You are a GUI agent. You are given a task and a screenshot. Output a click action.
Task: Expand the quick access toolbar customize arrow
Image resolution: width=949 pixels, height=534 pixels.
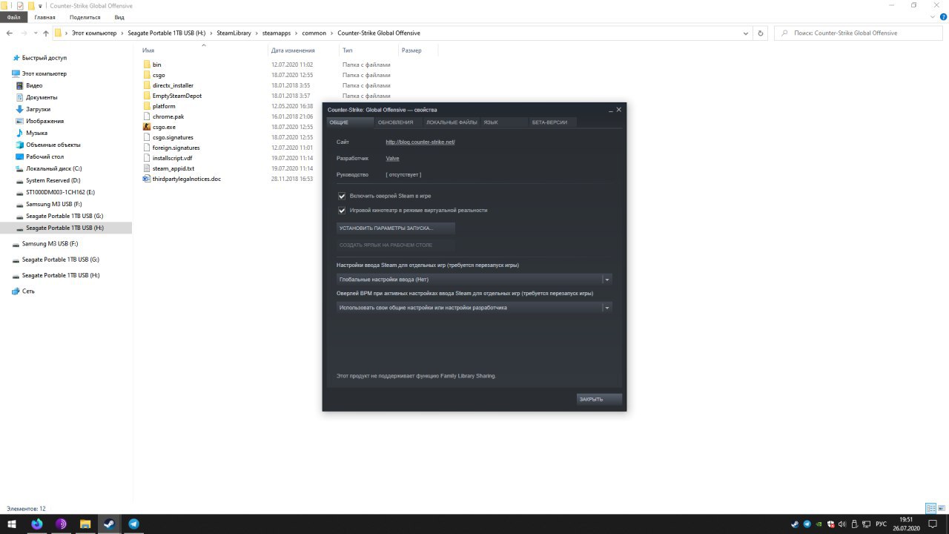pos(41,6)
